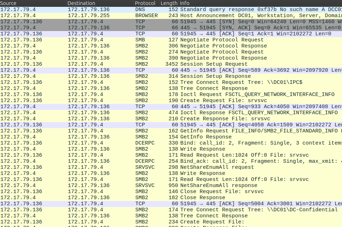Sort packets by the Destination column header
This screenshot has height=227, width=342.
click(x=100, y=3)
